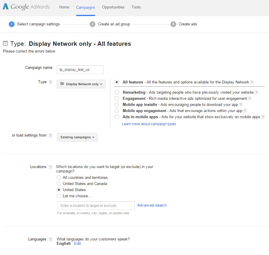Open help icon beside Languages label

(51, 240)
